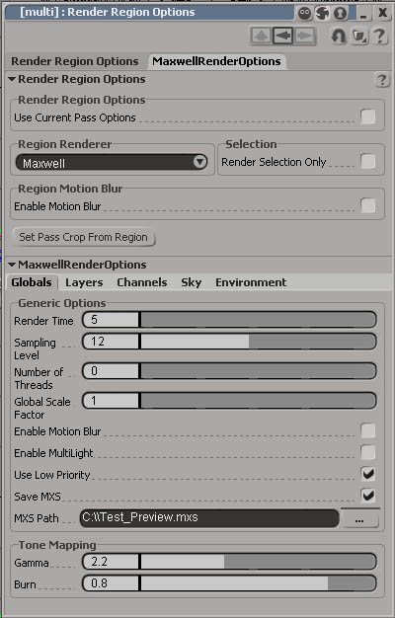This screenshot has width=395, height=618.
Task: Open the Sky tab
Action: 192,282
